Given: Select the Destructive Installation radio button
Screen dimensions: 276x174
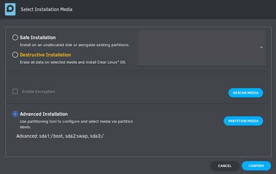Looking at the screenshot, I should [15, 55].
